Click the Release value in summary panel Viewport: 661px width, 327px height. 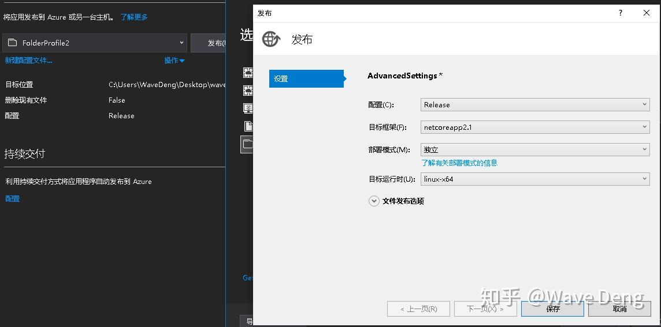click(x=121, y=116)
